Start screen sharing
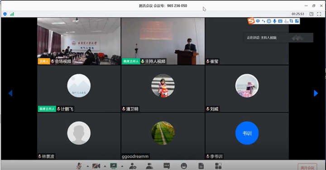Screen dimensions: 326x170 [114, 166]
